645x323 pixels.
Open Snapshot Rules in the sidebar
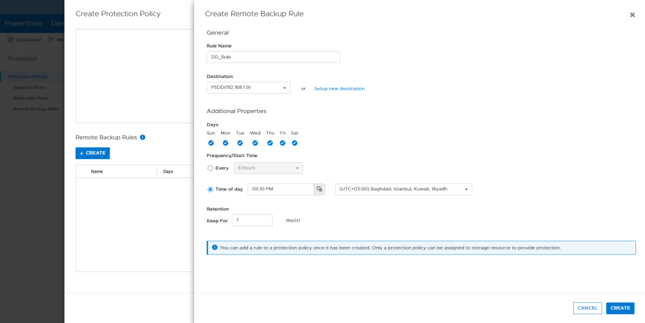29,87
